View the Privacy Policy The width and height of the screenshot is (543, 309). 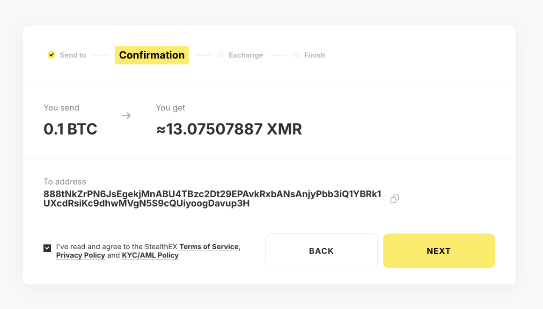coord(80,255)
